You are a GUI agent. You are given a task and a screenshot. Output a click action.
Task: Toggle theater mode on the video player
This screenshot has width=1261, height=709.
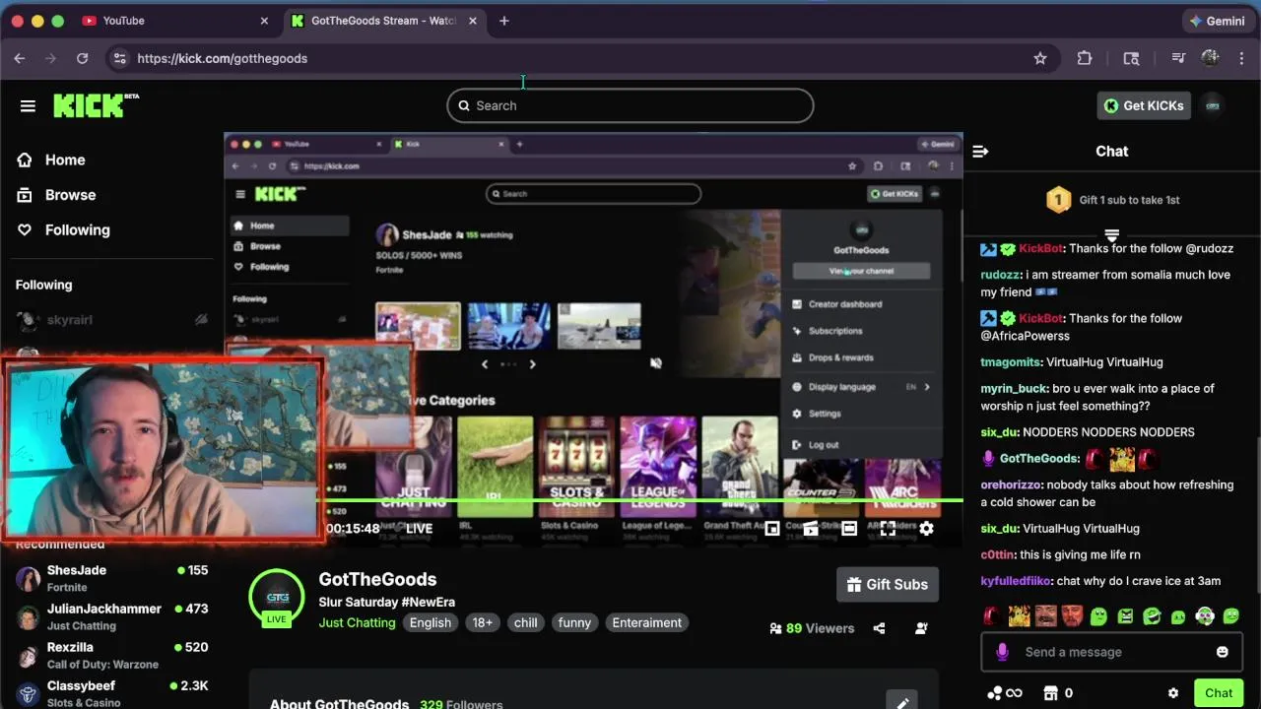[849, 529]
